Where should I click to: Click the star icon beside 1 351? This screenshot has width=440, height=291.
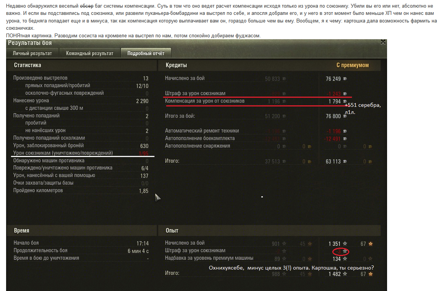coord(345,243)
